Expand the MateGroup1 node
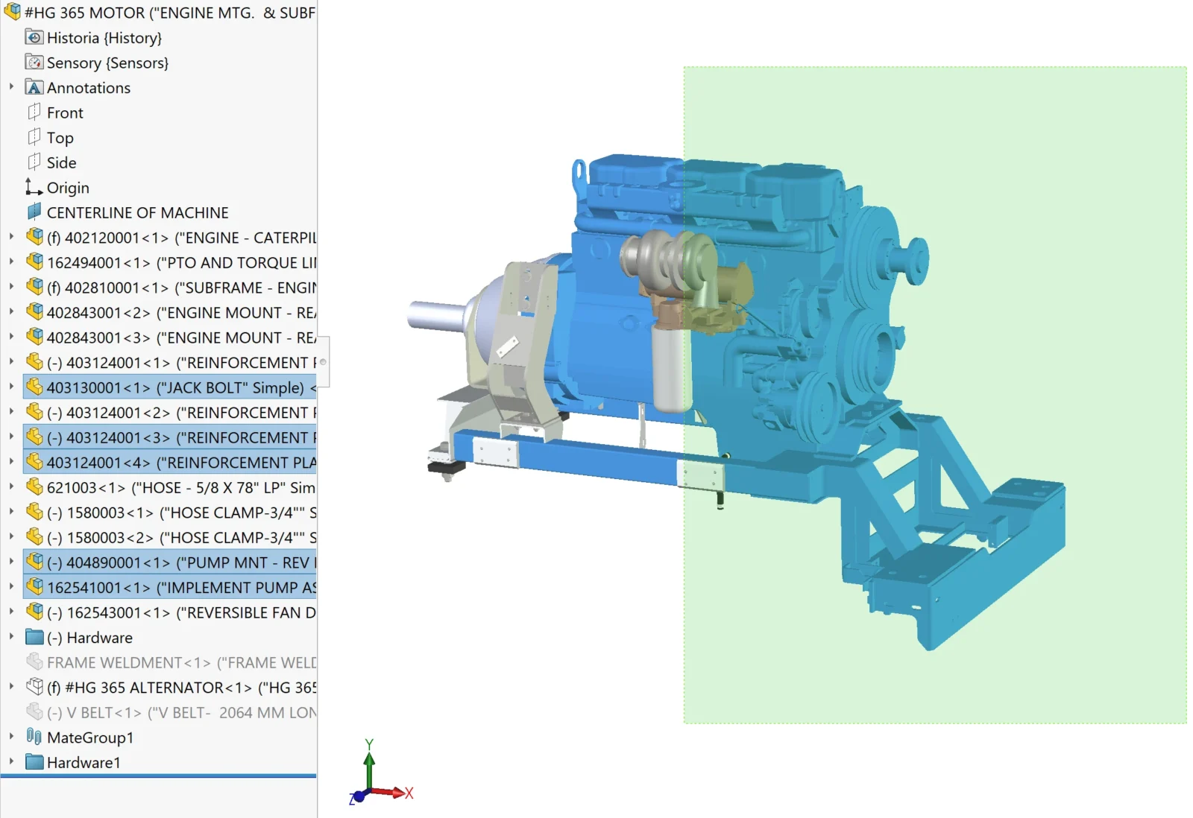 [11, 737]
